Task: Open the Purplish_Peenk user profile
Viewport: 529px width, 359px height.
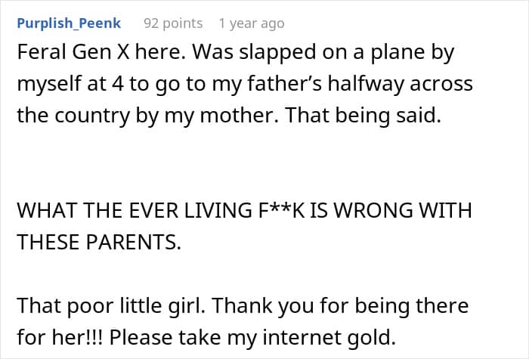Action: (x=69, y=23)
